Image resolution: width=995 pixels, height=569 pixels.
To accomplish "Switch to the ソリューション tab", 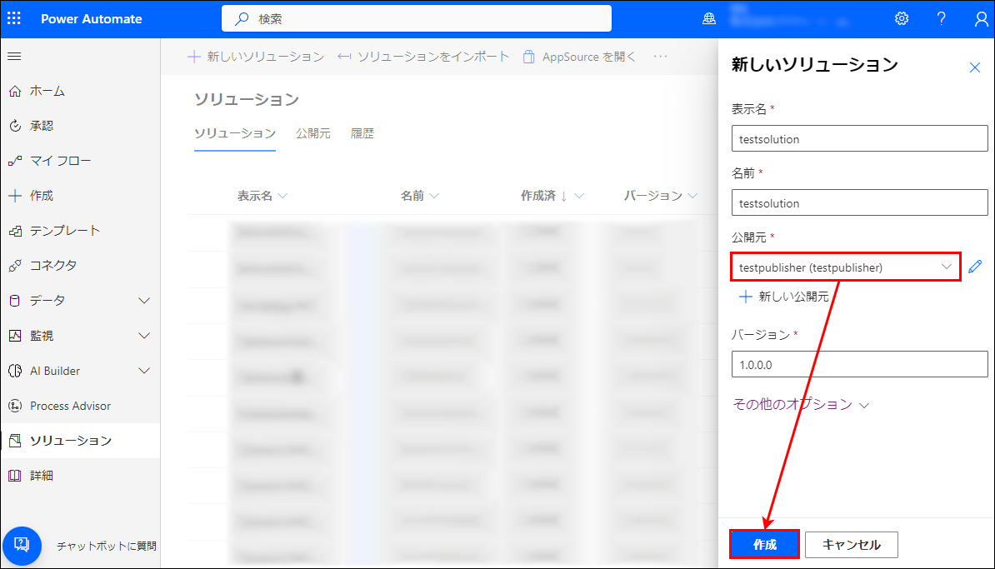I will (235, 134).
